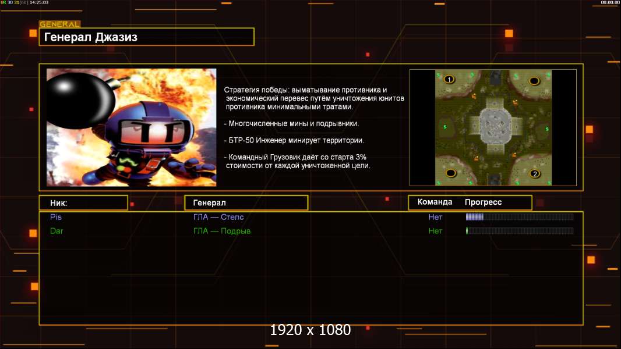The image size is (621, 349).
Task: Click the FPS and clock readout top-left
Action: 24,2
